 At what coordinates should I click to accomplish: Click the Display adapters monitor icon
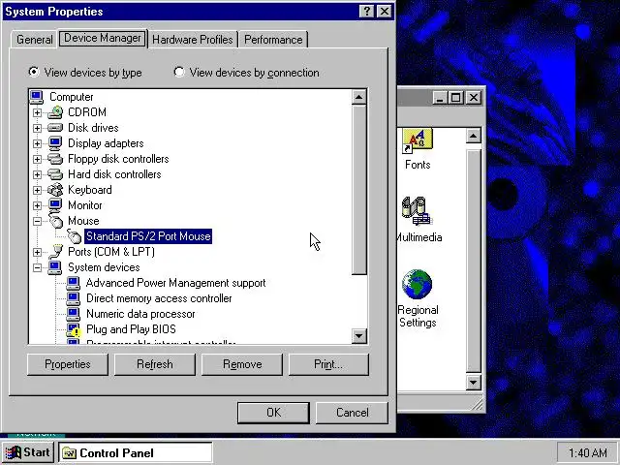click(x=55, y=143)
